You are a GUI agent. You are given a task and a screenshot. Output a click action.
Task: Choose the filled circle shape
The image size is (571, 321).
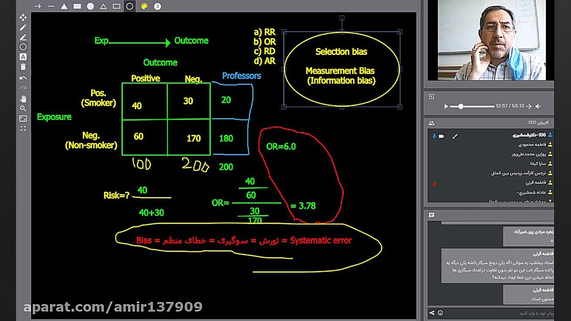[91, 6]
